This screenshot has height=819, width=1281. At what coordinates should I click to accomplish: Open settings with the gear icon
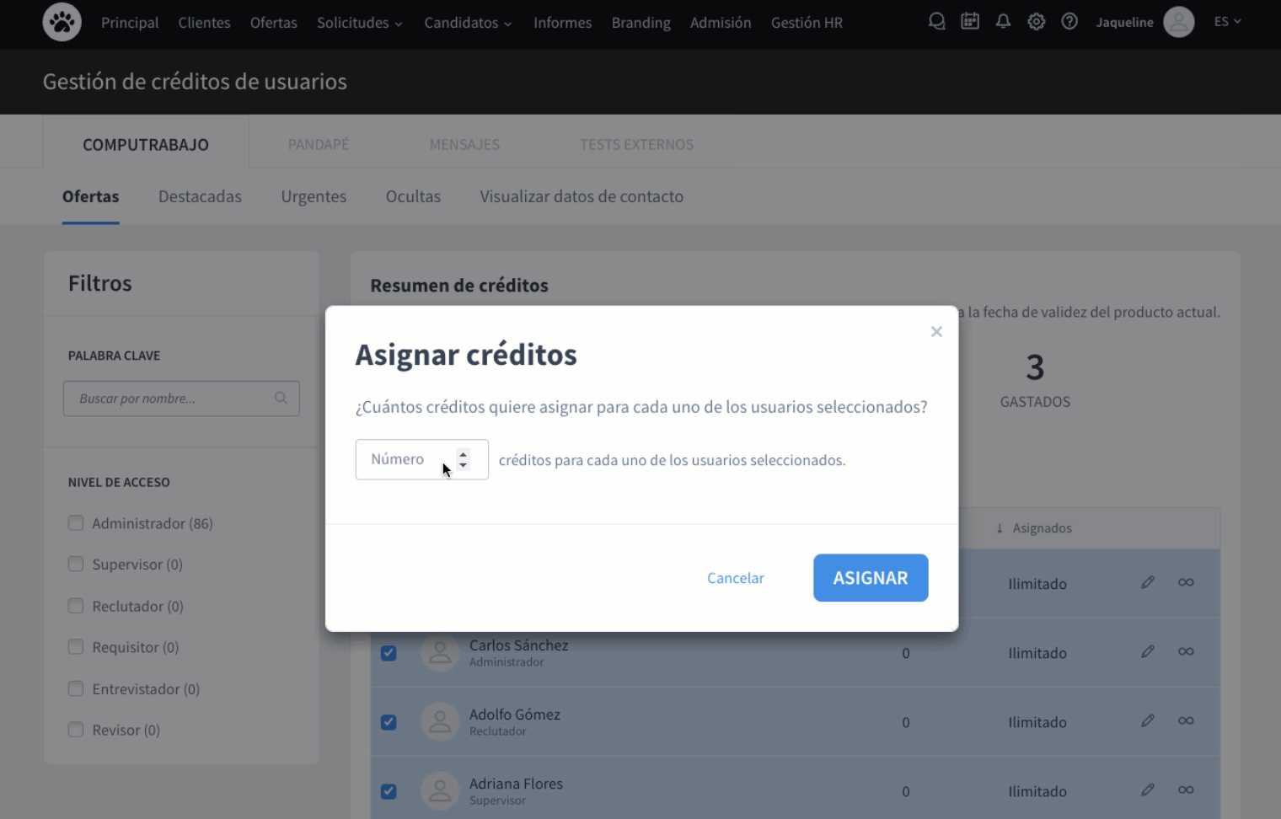[1036, 22]
